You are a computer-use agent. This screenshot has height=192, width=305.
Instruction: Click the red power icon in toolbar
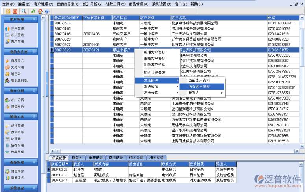pos(15,11)
